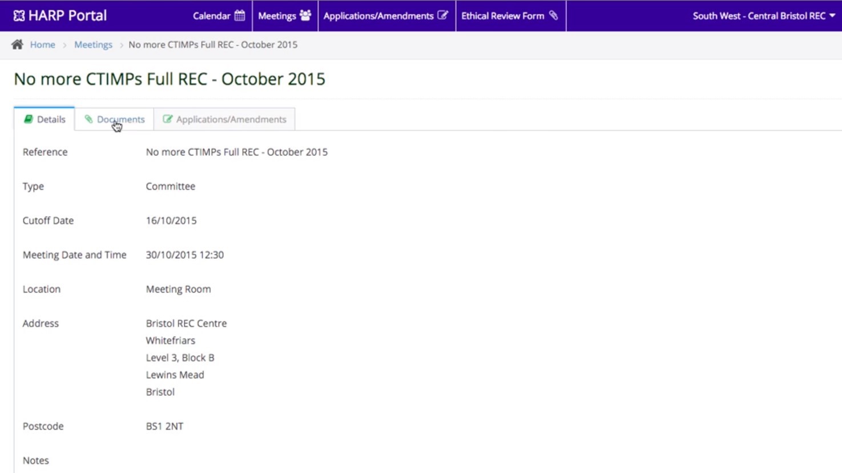Click the Notes field label

pyautogui.click(x=36, y=460)
